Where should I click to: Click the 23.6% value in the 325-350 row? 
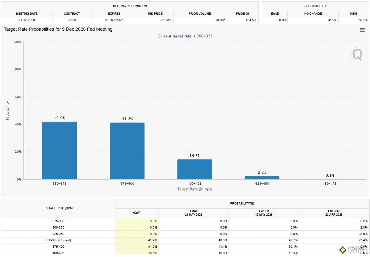[363, 234]
